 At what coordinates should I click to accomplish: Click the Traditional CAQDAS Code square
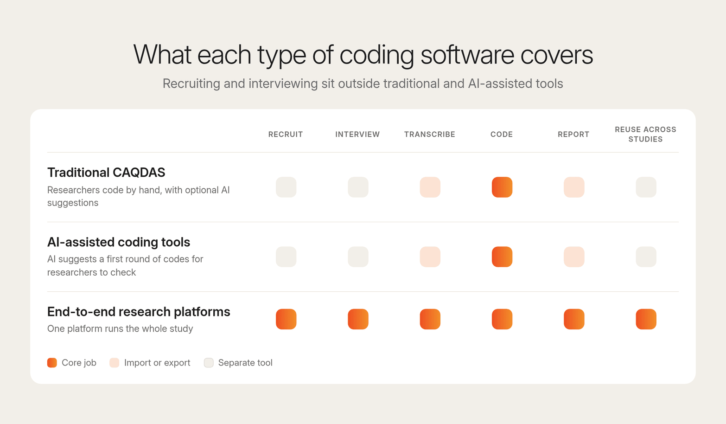click(x=502, y=187)
